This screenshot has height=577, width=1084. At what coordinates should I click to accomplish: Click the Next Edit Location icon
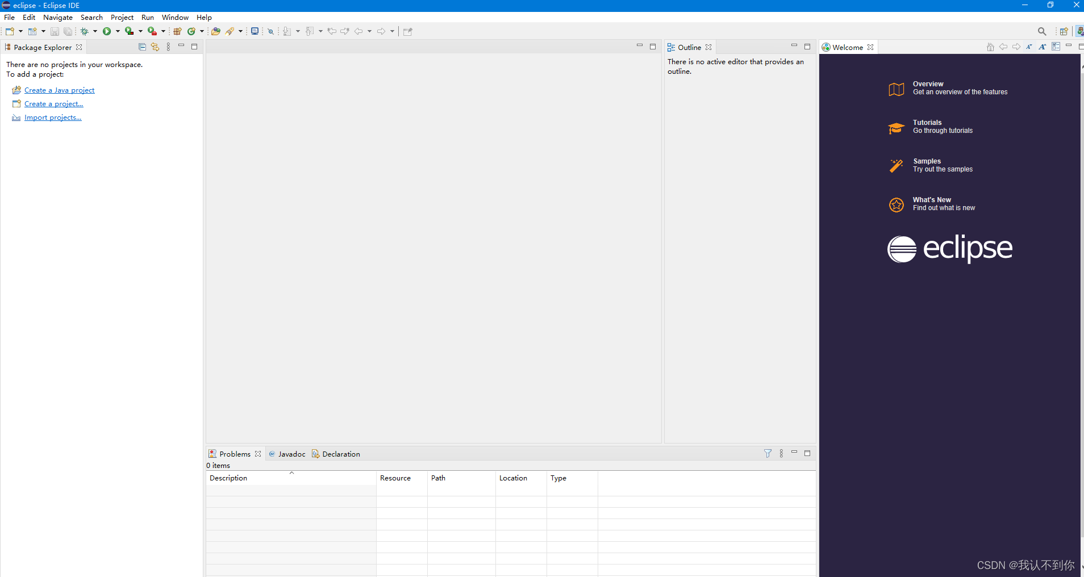(x=345, y=31)
